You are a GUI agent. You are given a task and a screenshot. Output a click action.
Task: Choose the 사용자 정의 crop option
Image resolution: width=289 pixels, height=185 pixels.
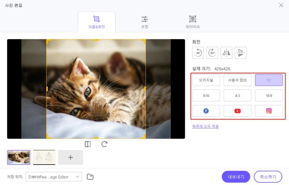point(237,80)
